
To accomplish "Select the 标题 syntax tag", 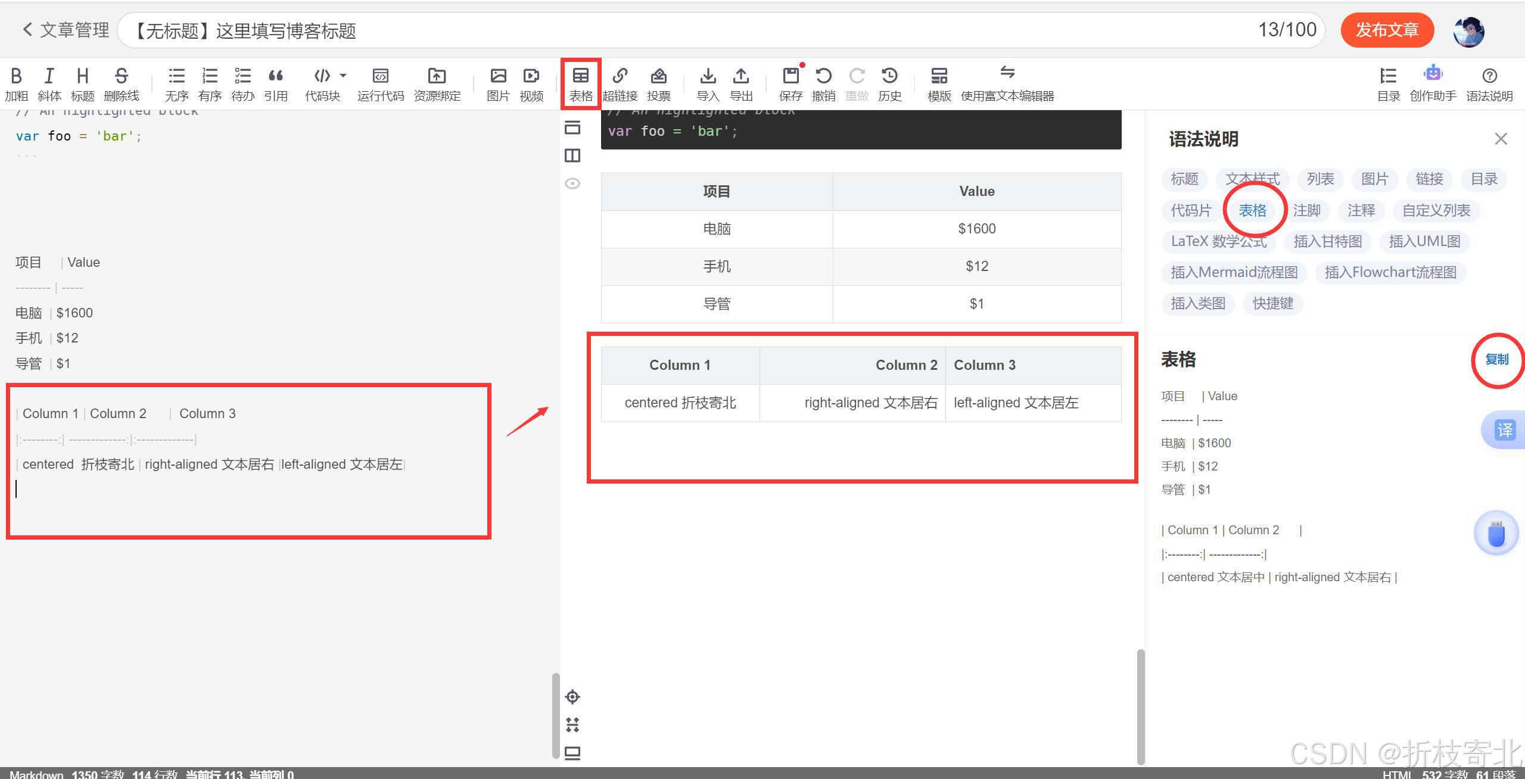I will [1184, 179].
